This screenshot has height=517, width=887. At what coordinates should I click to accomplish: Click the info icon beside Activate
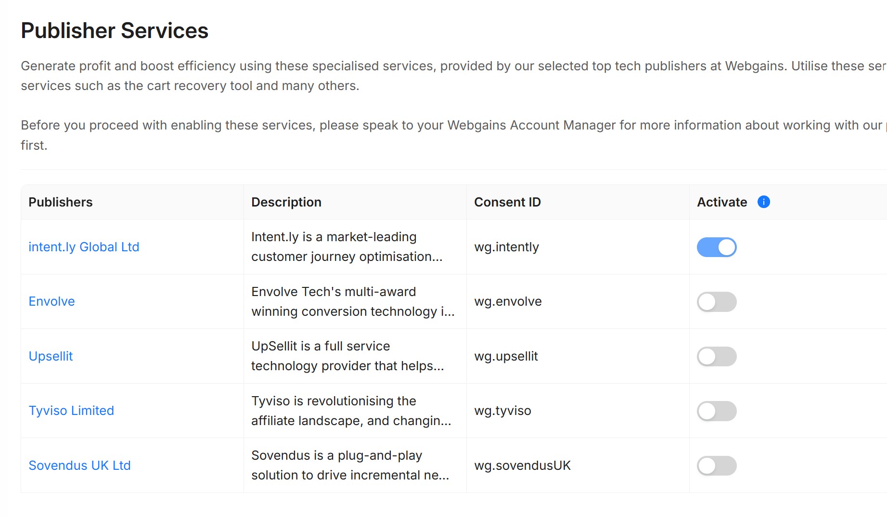763,202
